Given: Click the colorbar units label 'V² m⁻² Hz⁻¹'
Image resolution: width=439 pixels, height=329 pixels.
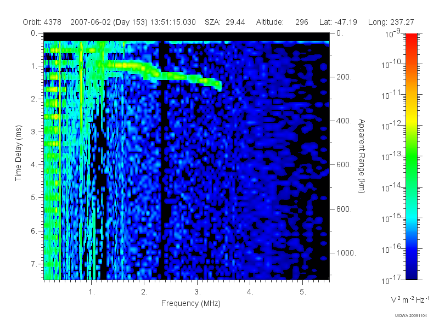Looking at the screenshot, I should point(410,299).
